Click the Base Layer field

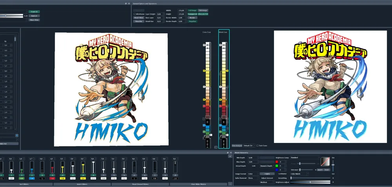pyautogui.click(x=160, y=18)
